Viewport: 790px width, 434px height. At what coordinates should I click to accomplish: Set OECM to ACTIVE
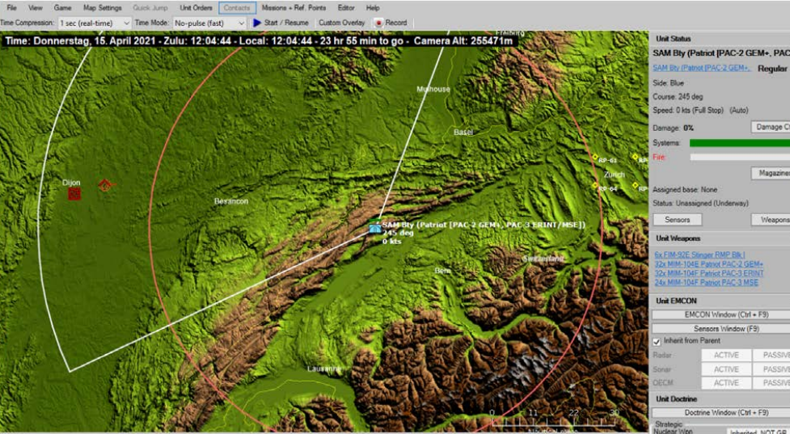[x=726, y=382]
